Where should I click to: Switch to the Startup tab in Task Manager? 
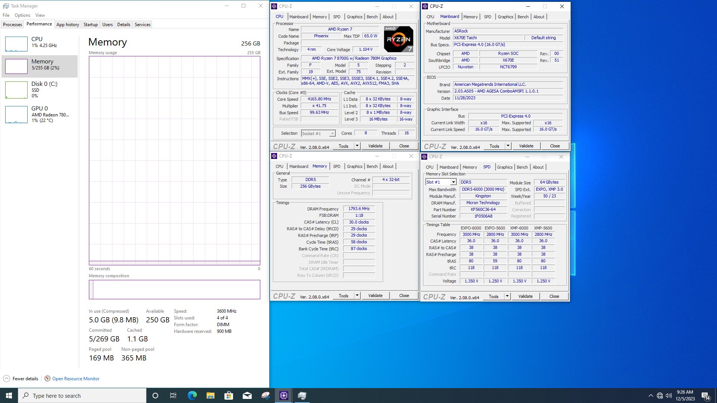click(90, 25)
